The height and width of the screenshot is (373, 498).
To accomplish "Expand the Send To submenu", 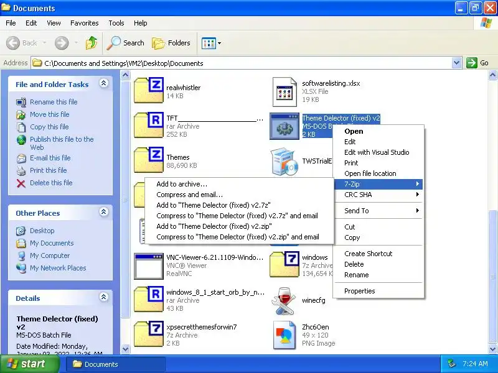I will tap(378, 211).
